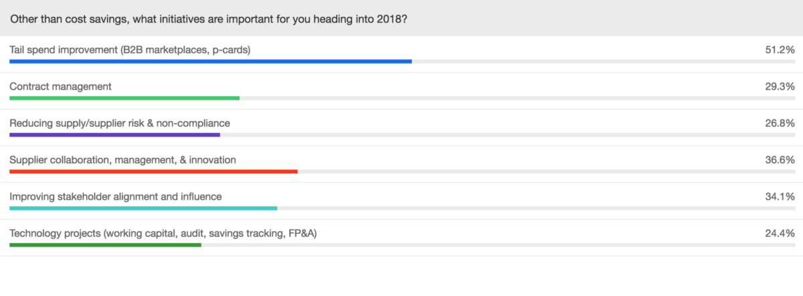This screenshot has height=296, width=803.
Task: Click the green Contract management bar
Action: (x=124, y=98)
